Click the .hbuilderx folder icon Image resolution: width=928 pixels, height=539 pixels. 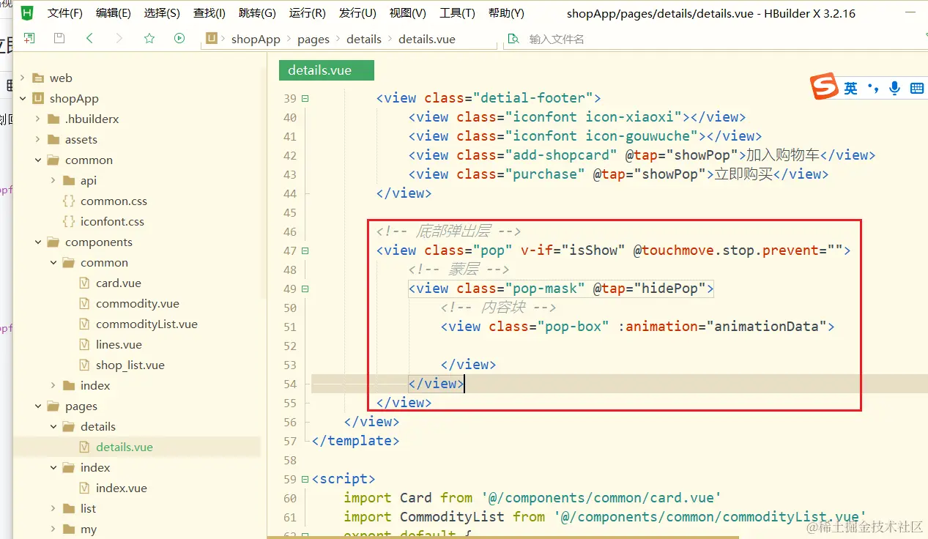click(x=53, y=119)
